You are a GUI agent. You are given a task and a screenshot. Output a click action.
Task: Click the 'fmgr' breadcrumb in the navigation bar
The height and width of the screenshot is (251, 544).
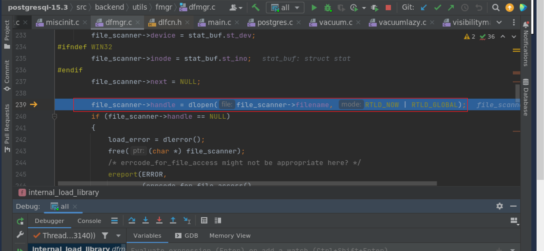164,7
